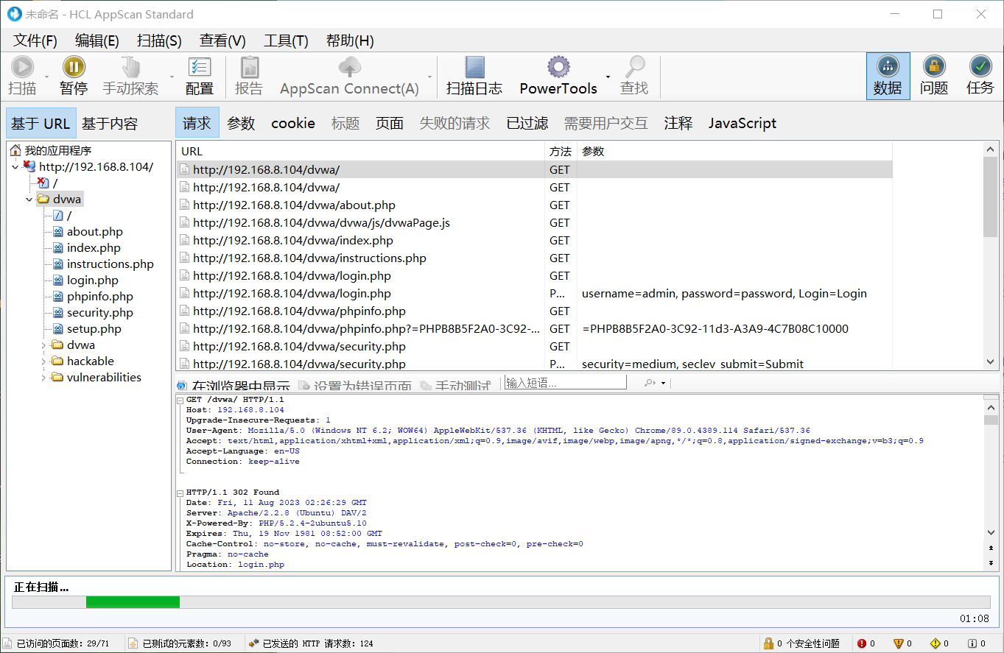The width and height of the screenshot is (1004, 653).
Task: Select phpinfo.php in the tree
Action: [99, 296]
